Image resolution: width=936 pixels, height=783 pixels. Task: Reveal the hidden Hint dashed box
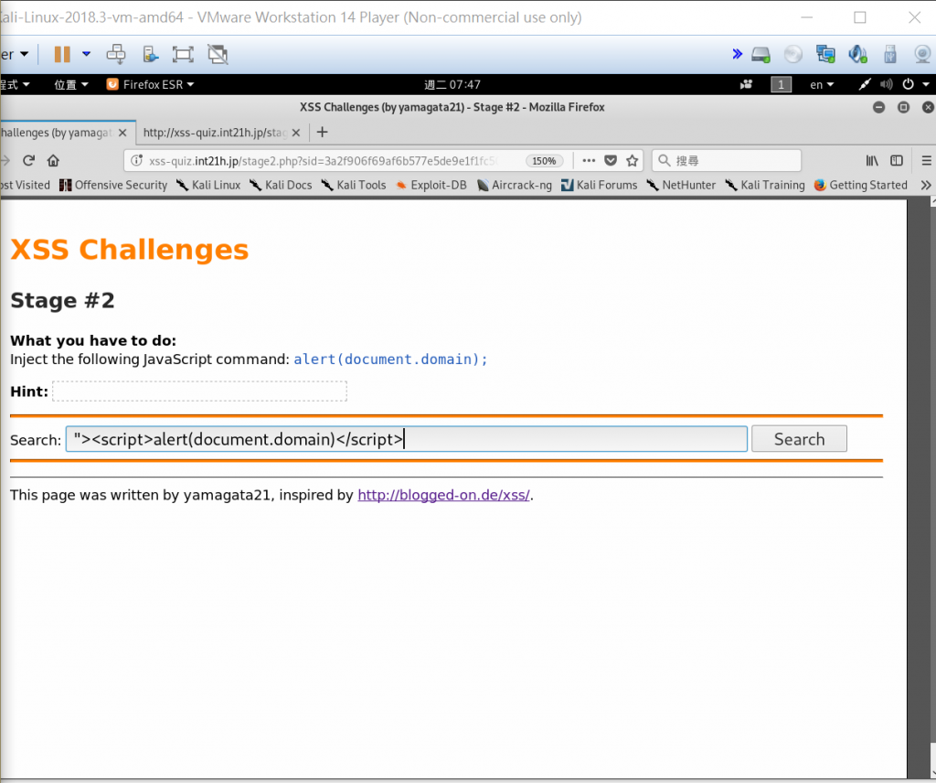199,391
